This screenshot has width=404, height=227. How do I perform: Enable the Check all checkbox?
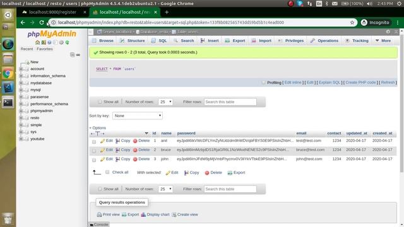107,172
